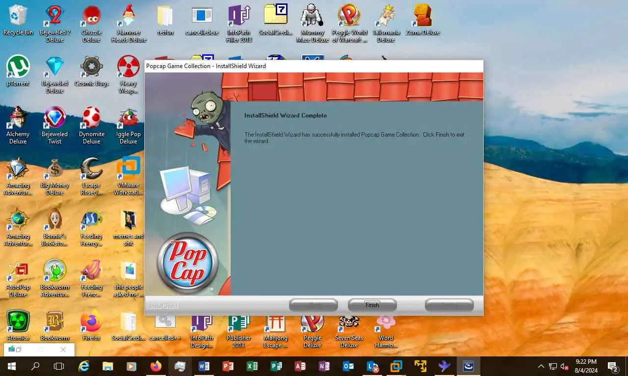Select the Bejeweled Deluxe diamond shortcut
628x376 pixels.
pyautogui.click(x=55, y=74)
